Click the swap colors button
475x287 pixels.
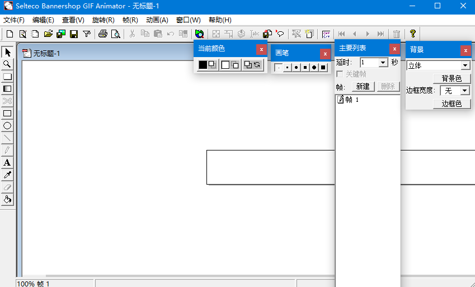coord(257,65)
